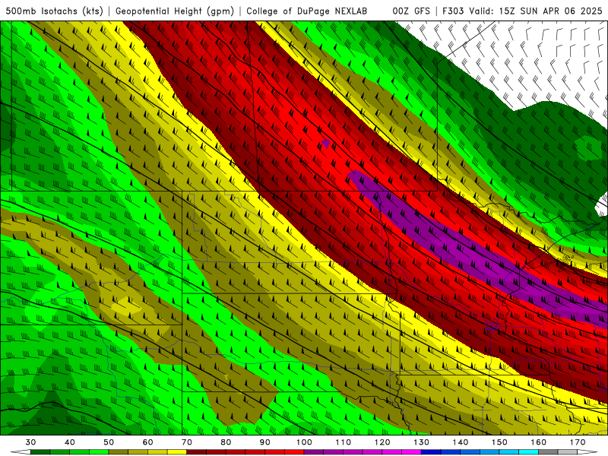Click the '500mb Isotachs (kts)' title text
The width and height of the screenshot is (608, 456).
[x=54, y=11]
